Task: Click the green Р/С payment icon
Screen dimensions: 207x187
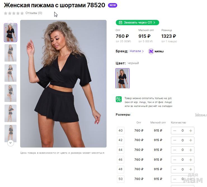Action: (119, 99)
